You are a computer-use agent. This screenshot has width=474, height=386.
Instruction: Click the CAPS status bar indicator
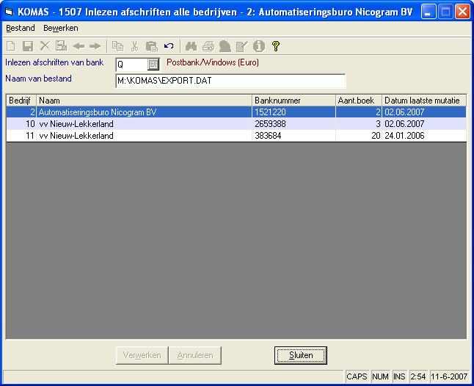point(357,376)
